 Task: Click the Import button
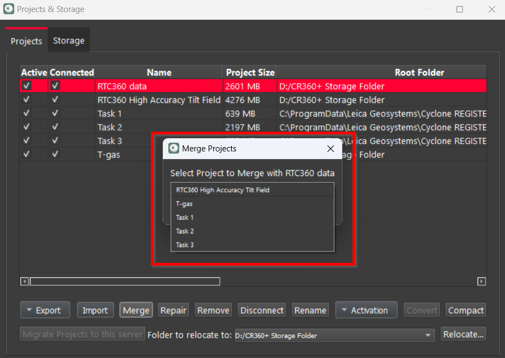pos(95,310)
